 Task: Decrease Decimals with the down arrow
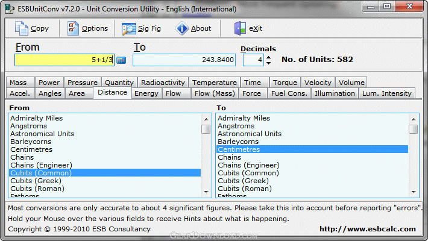pos(268,63)
